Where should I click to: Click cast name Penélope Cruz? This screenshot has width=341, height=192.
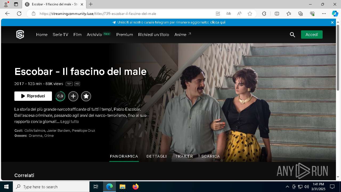(x=83, y=131)
